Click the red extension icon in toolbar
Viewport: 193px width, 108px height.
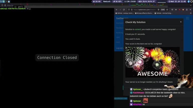[x=179, y=10]
